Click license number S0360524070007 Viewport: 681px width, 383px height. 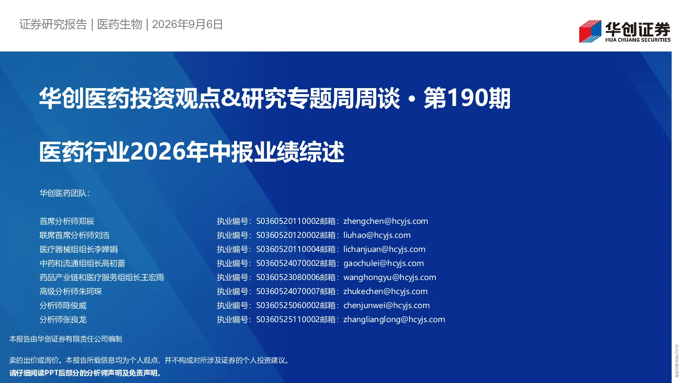tap(288, 292)
